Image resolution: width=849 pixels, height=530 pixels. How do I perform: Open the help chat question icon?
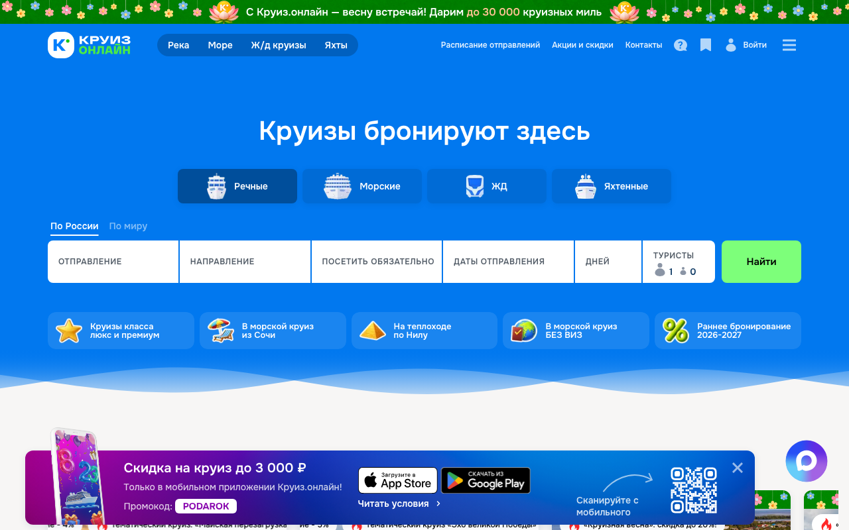pos(681,45)
